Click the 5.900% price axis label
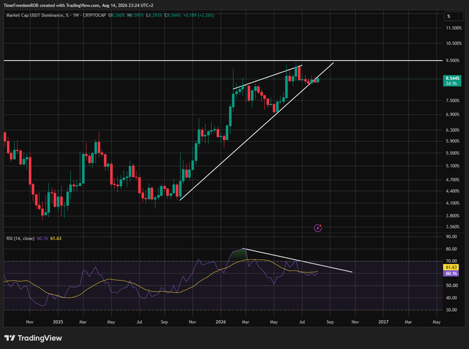Screen dimensions: 469x349 (452, 141)
